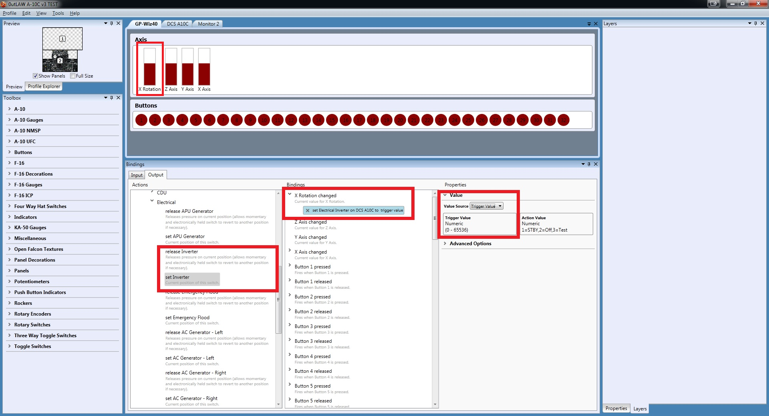Viewport: 769px width, 416px height.
Task: Switch to the DCS A10C tab
Action: pos(177,24)
